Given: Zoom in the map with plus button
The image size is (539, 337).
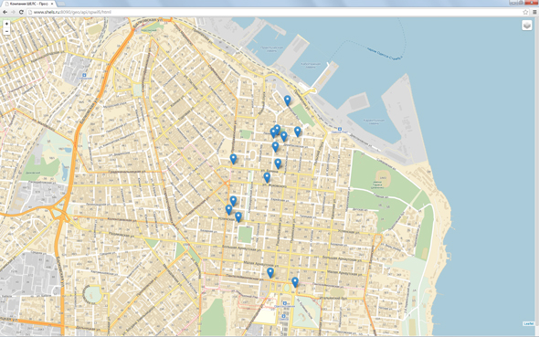Looking at the screenshot, I should tap(6, 24).
